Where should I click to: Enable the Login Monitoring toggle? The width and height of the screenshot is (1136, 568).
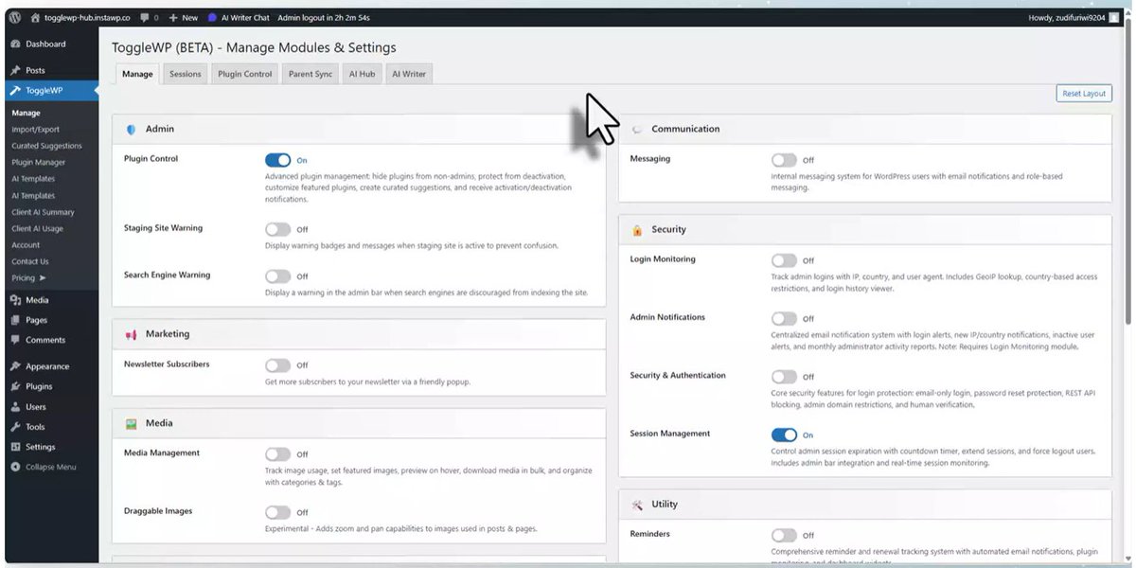click(x=784, y=260)
